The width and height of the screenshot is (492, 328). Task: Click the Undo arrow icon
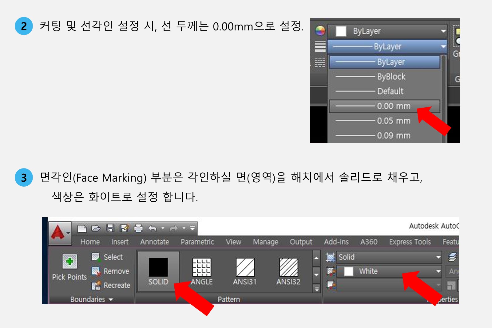tap(153, 228)
